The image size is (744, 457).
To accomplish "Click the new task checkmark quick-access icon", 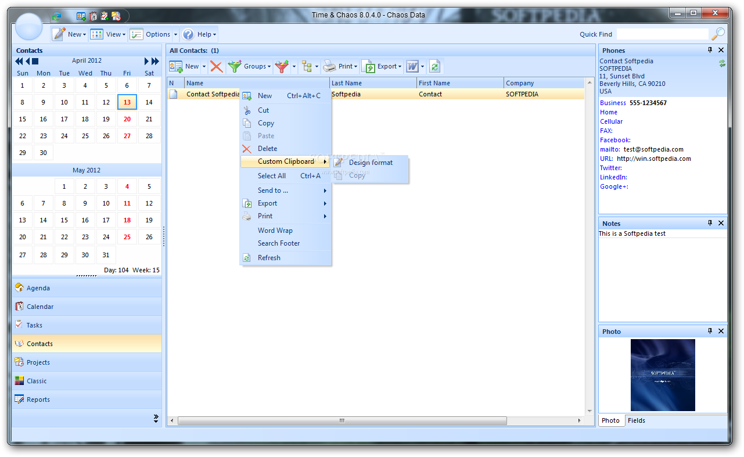I will (x=105, y=16).
